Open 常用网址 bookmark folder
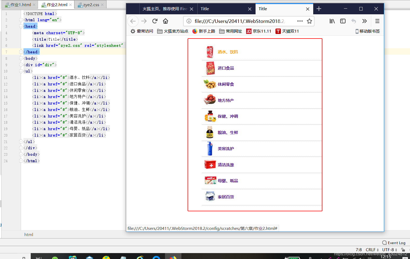The height and width of the screenshot is (259, 410). click(231, 31)
